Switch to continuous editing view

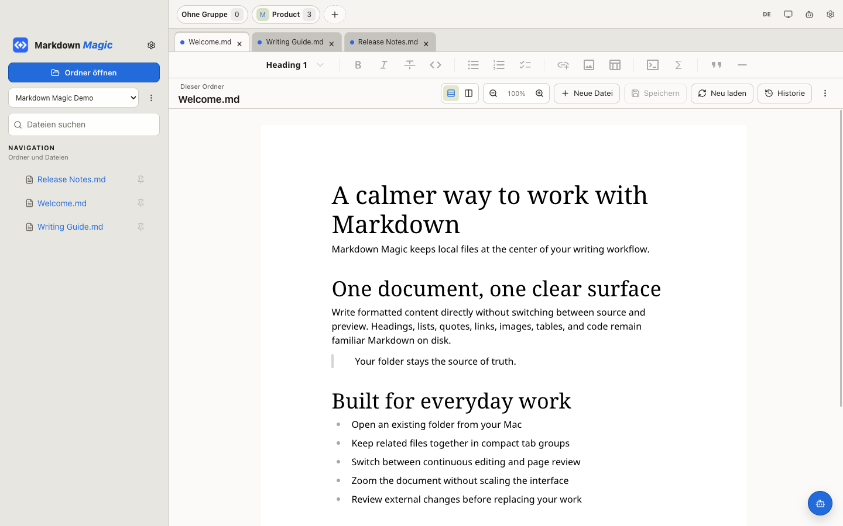tap(451, 94)
